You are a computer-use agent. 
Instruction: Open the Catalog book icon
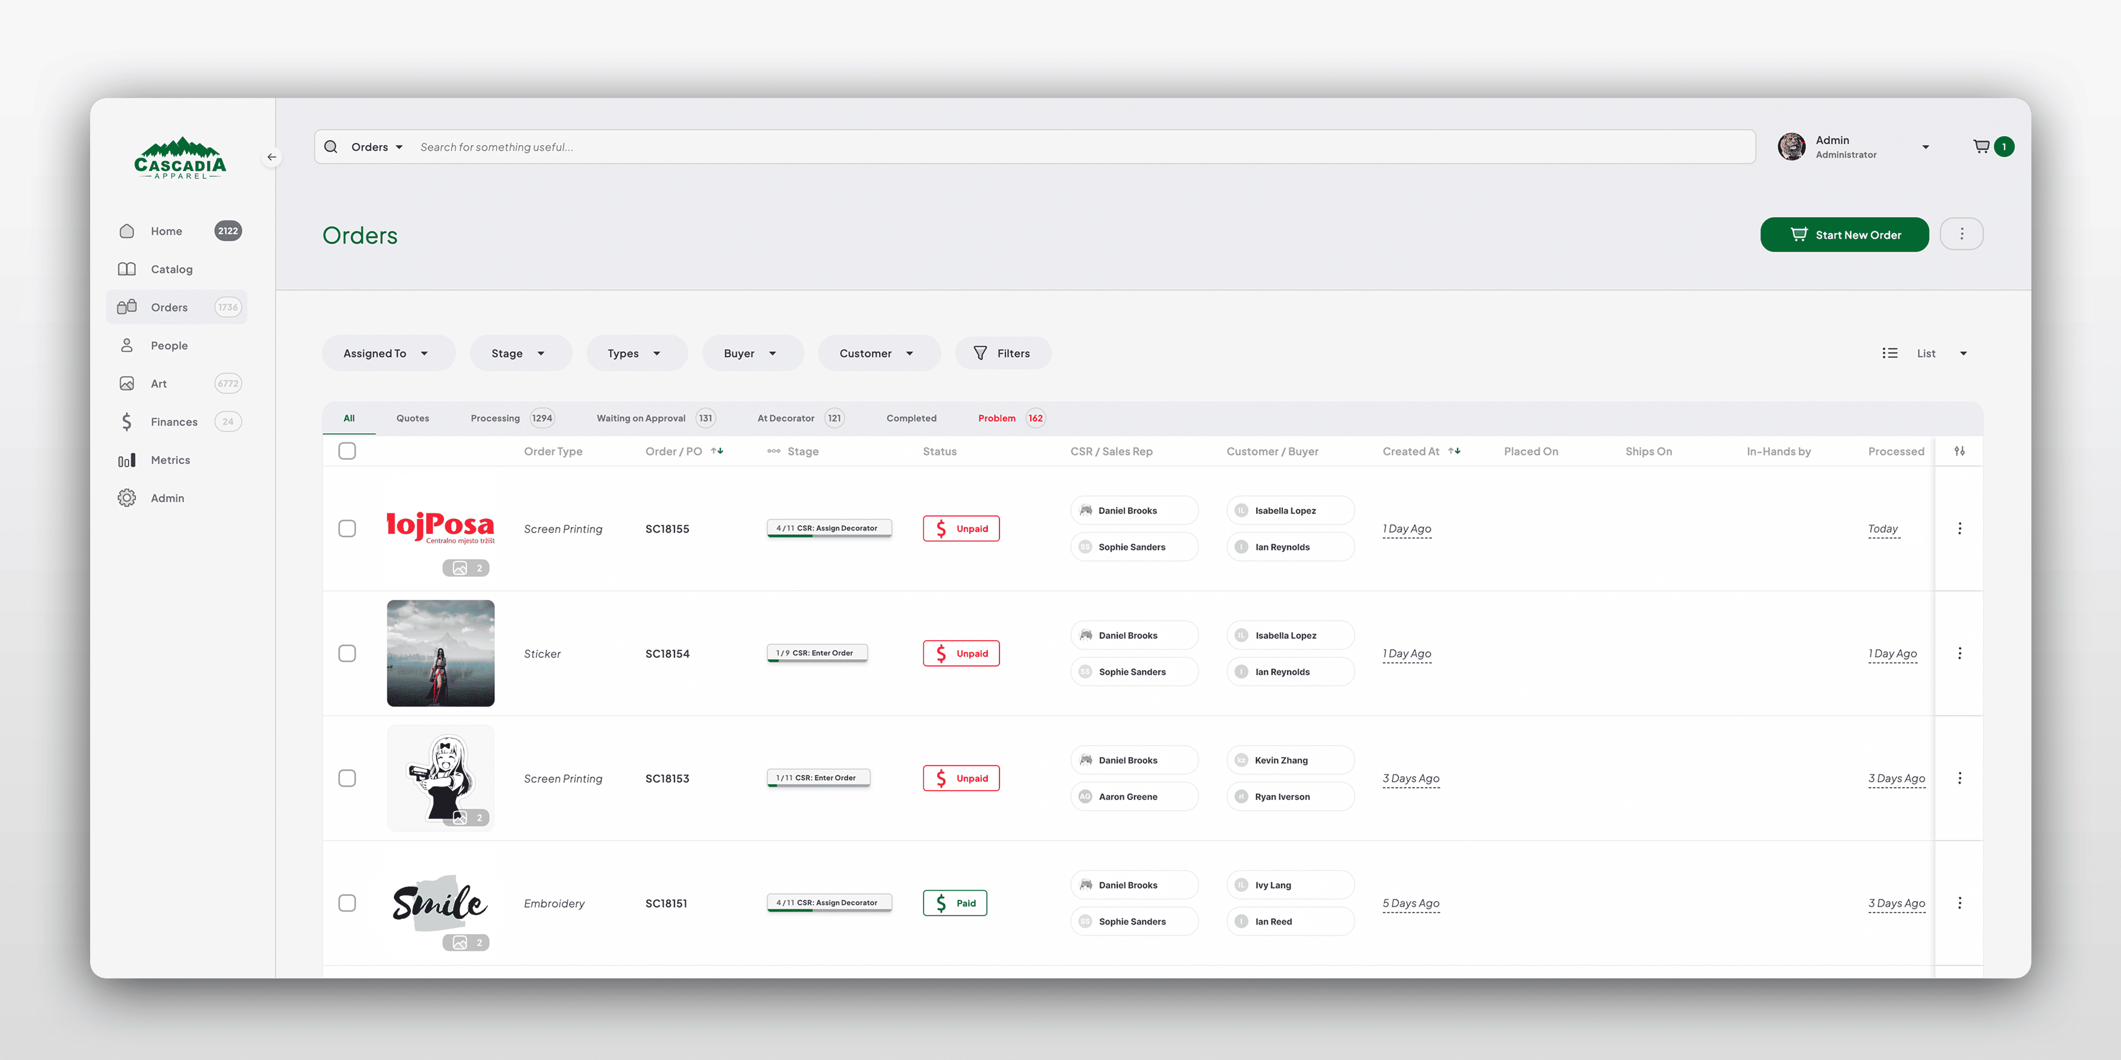[127, 269]
